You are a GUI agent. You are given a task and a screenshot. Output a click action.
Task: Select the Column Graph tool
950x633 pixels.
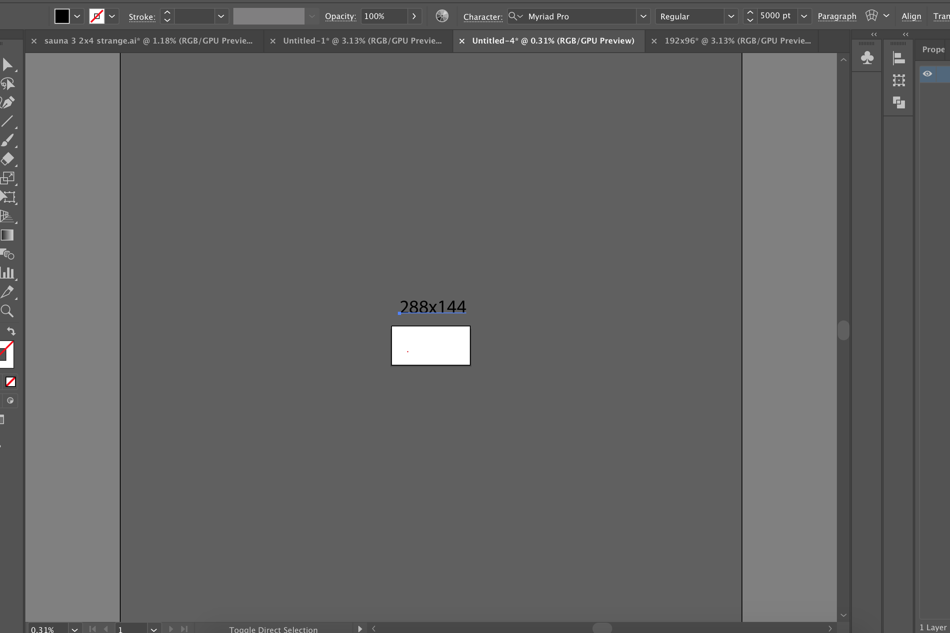[7, 273]
